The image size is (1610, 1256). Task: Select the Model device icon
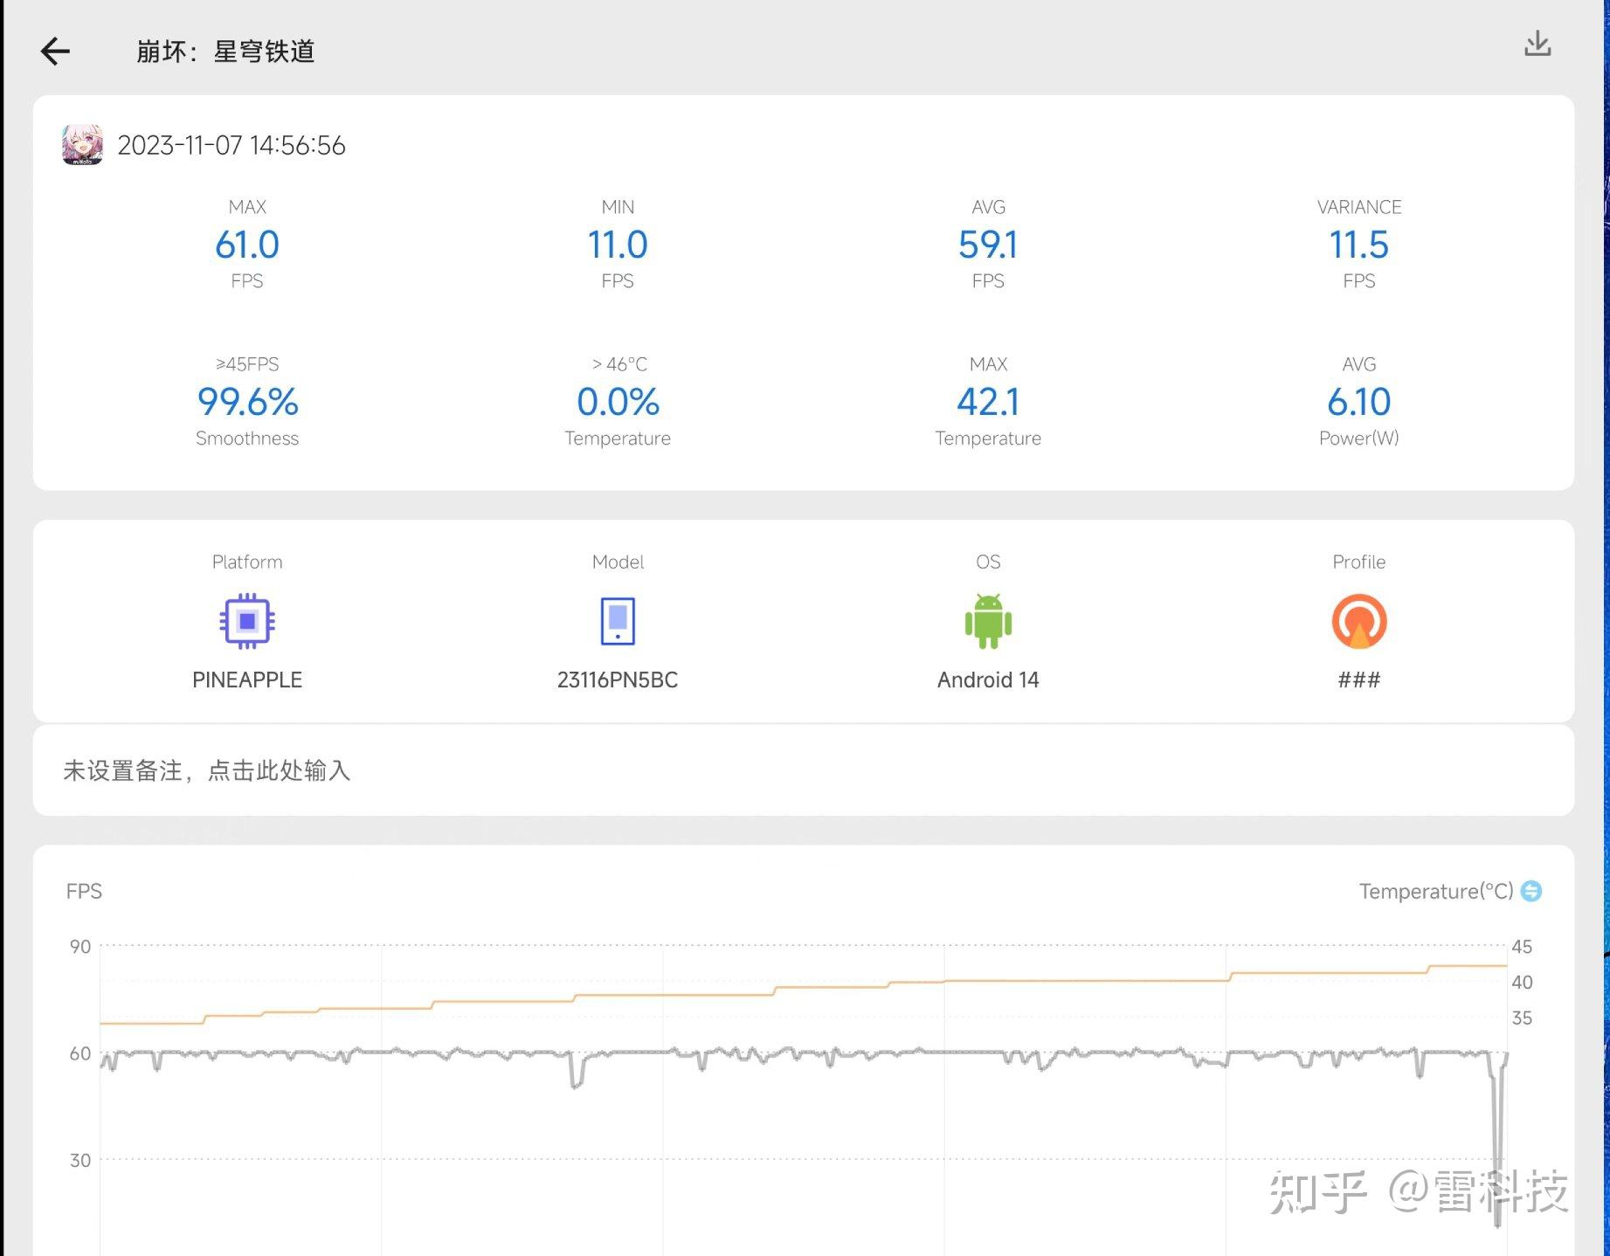[x=618, y=621]
